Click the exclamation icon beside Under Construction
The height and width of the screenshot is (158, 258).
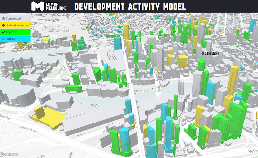point(3,25)
